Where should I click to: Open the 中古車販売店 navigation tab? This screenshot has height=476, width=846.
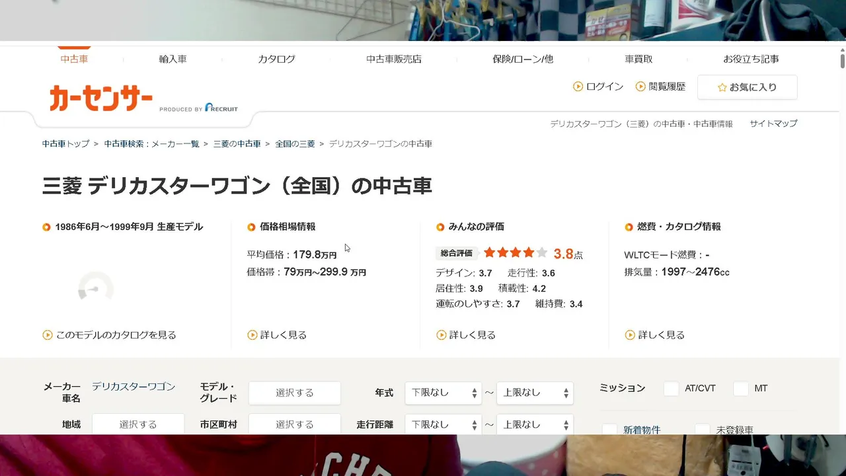click(x=394, y=59)
